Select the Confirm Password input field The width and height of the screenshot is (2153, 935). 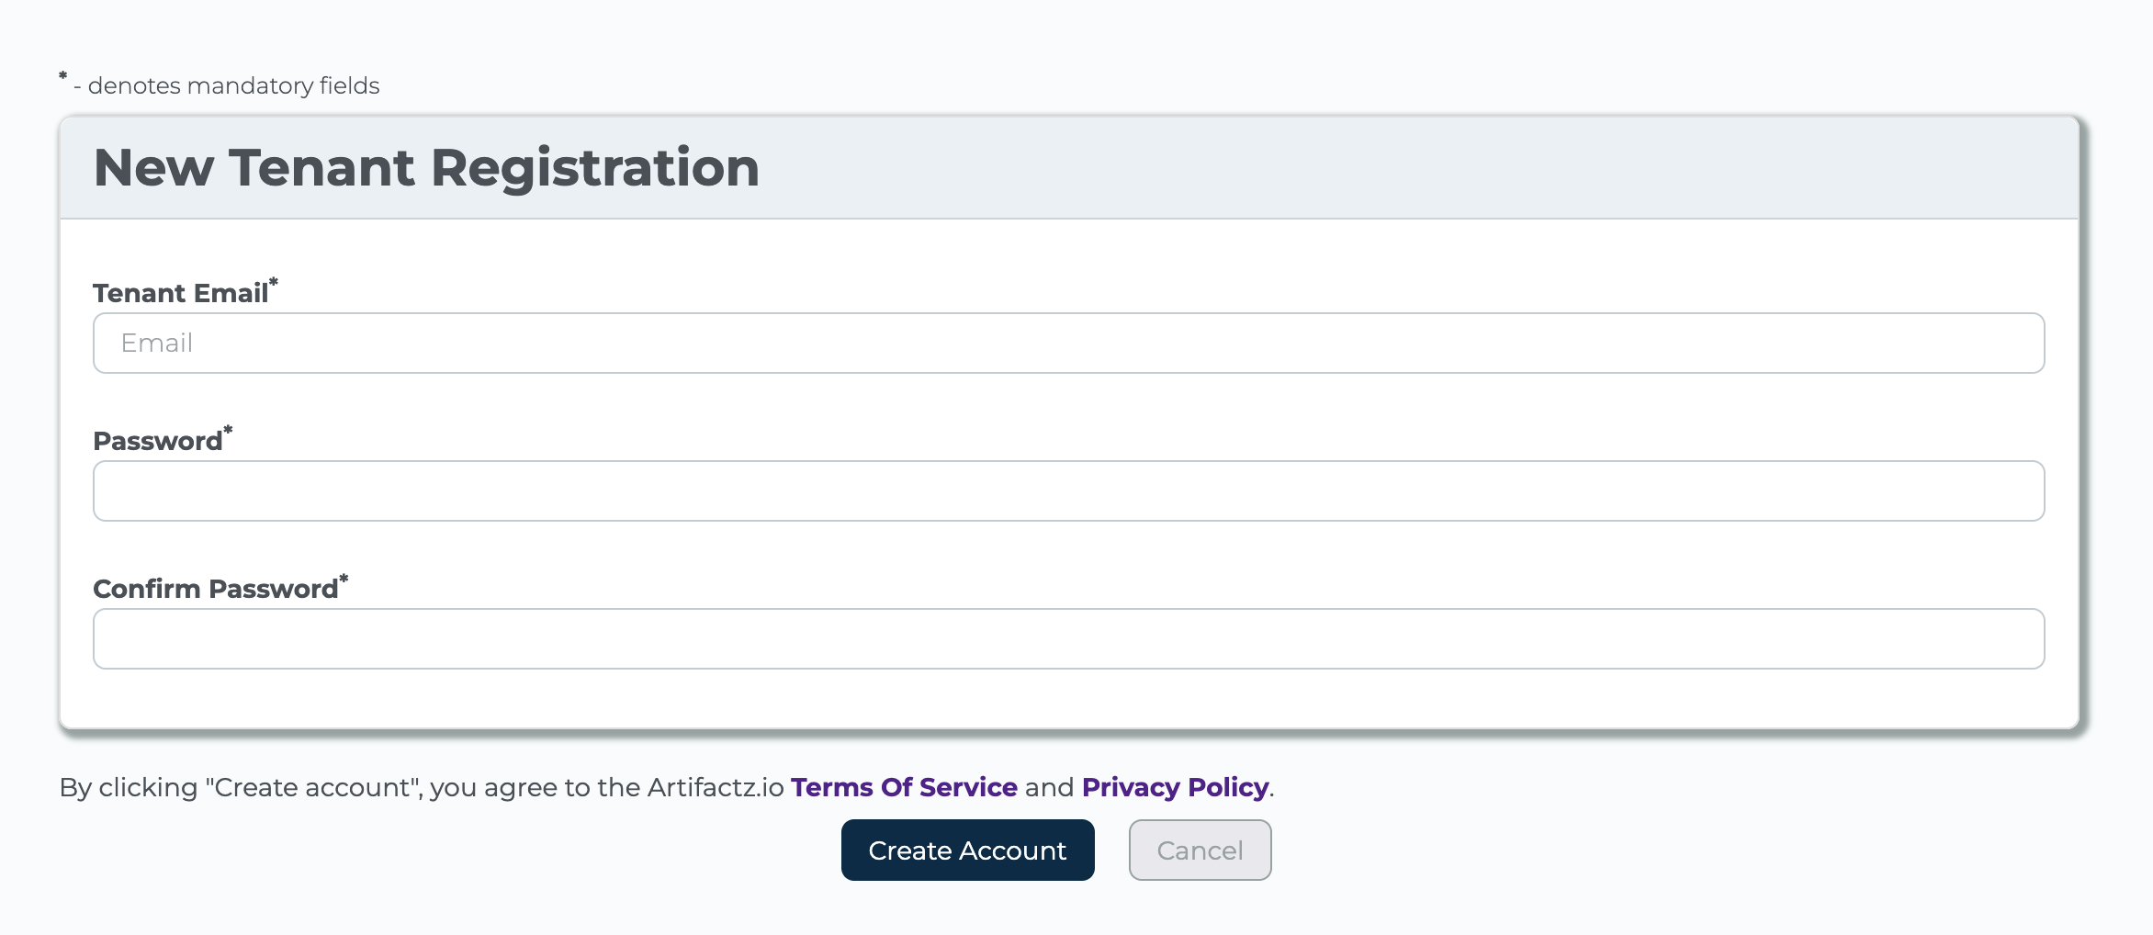pos(1068,638)
